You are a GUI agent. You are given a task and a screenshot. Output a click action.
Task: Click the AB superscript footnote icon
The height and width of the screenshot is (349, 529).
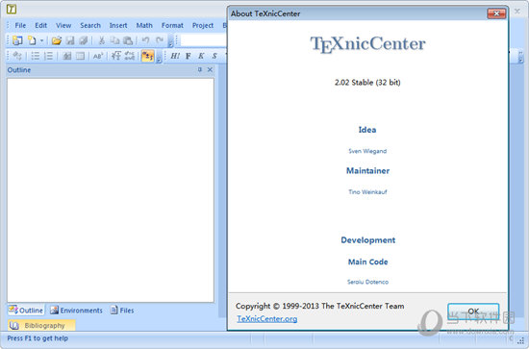(98, 56)
